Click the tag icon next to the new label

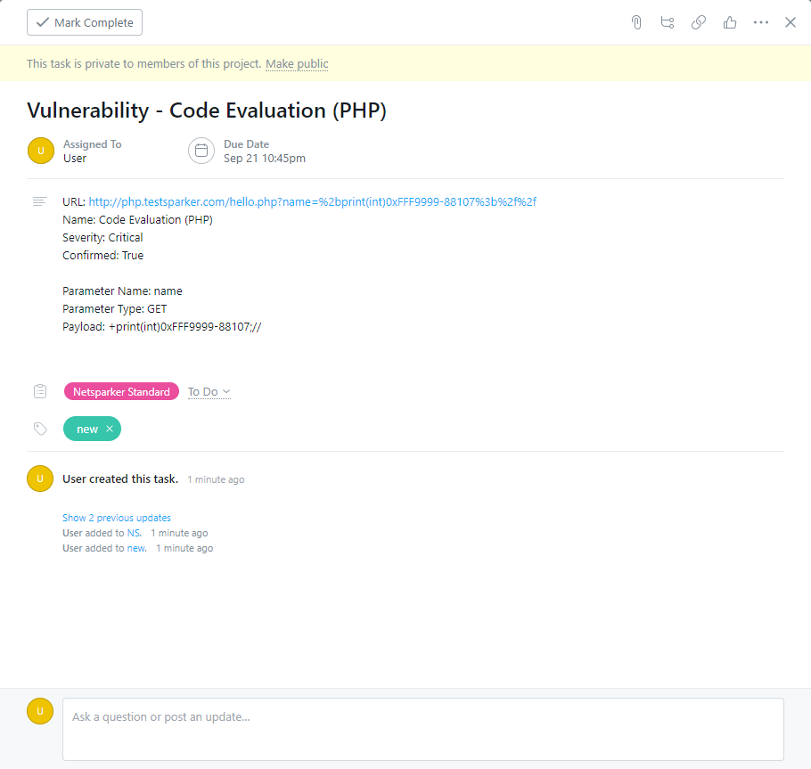[x=40, y=429]
